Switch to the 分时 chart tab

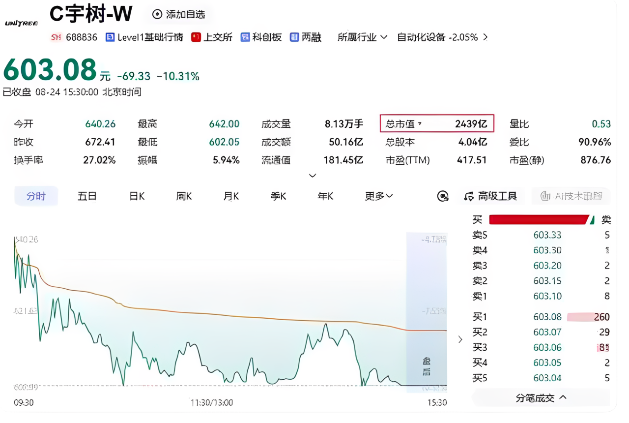coord(36,196)
